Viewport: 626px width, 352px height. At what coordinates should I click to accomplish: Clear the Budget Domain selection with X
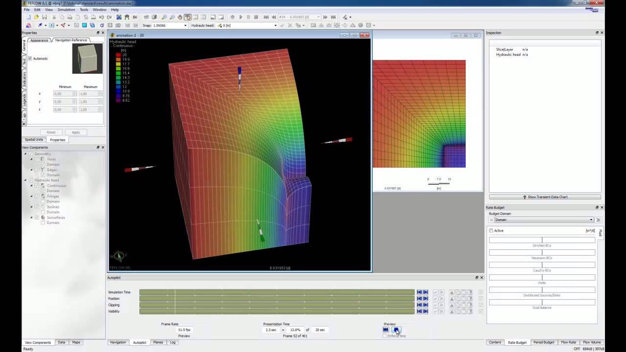point(598,220)
